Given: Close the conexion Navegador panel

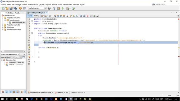Looking at the screenshot, I should (18, 54).
